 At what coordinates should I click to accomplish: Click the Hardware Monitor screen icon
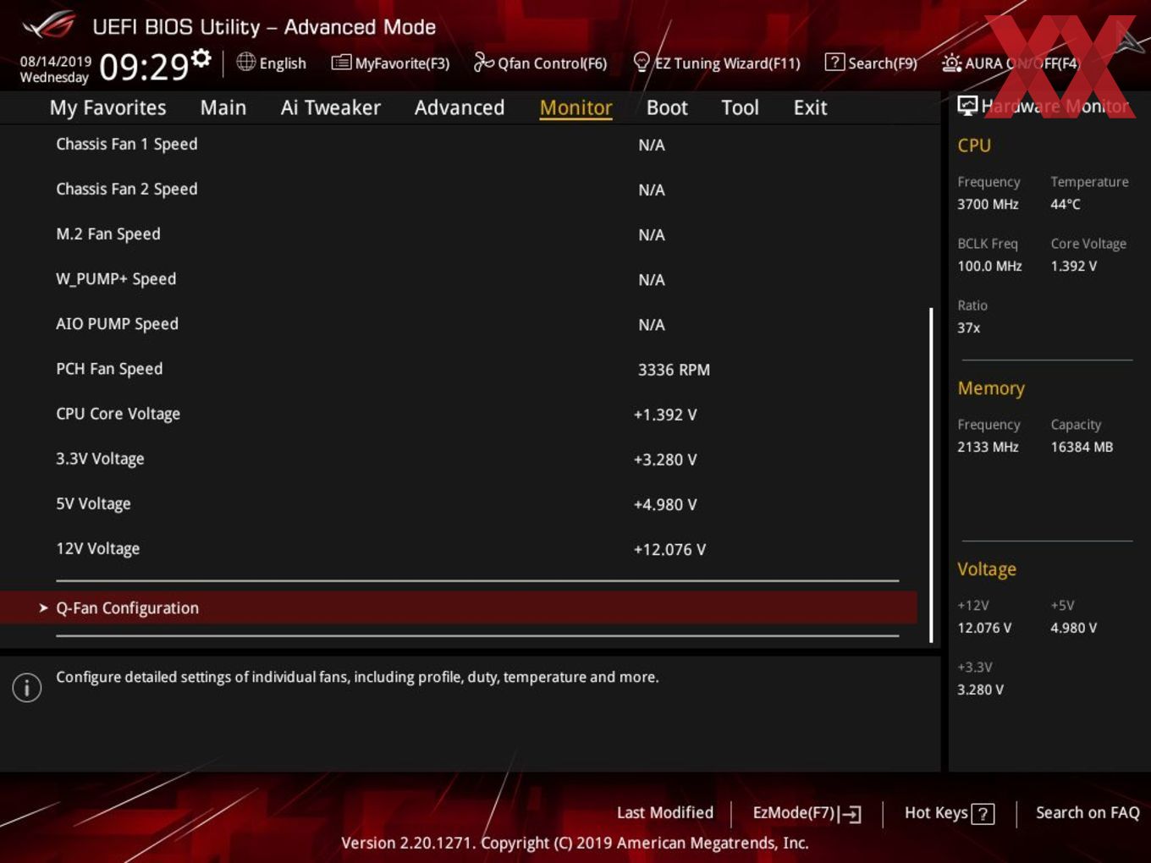pyautogui.click(x=967, y=105)
